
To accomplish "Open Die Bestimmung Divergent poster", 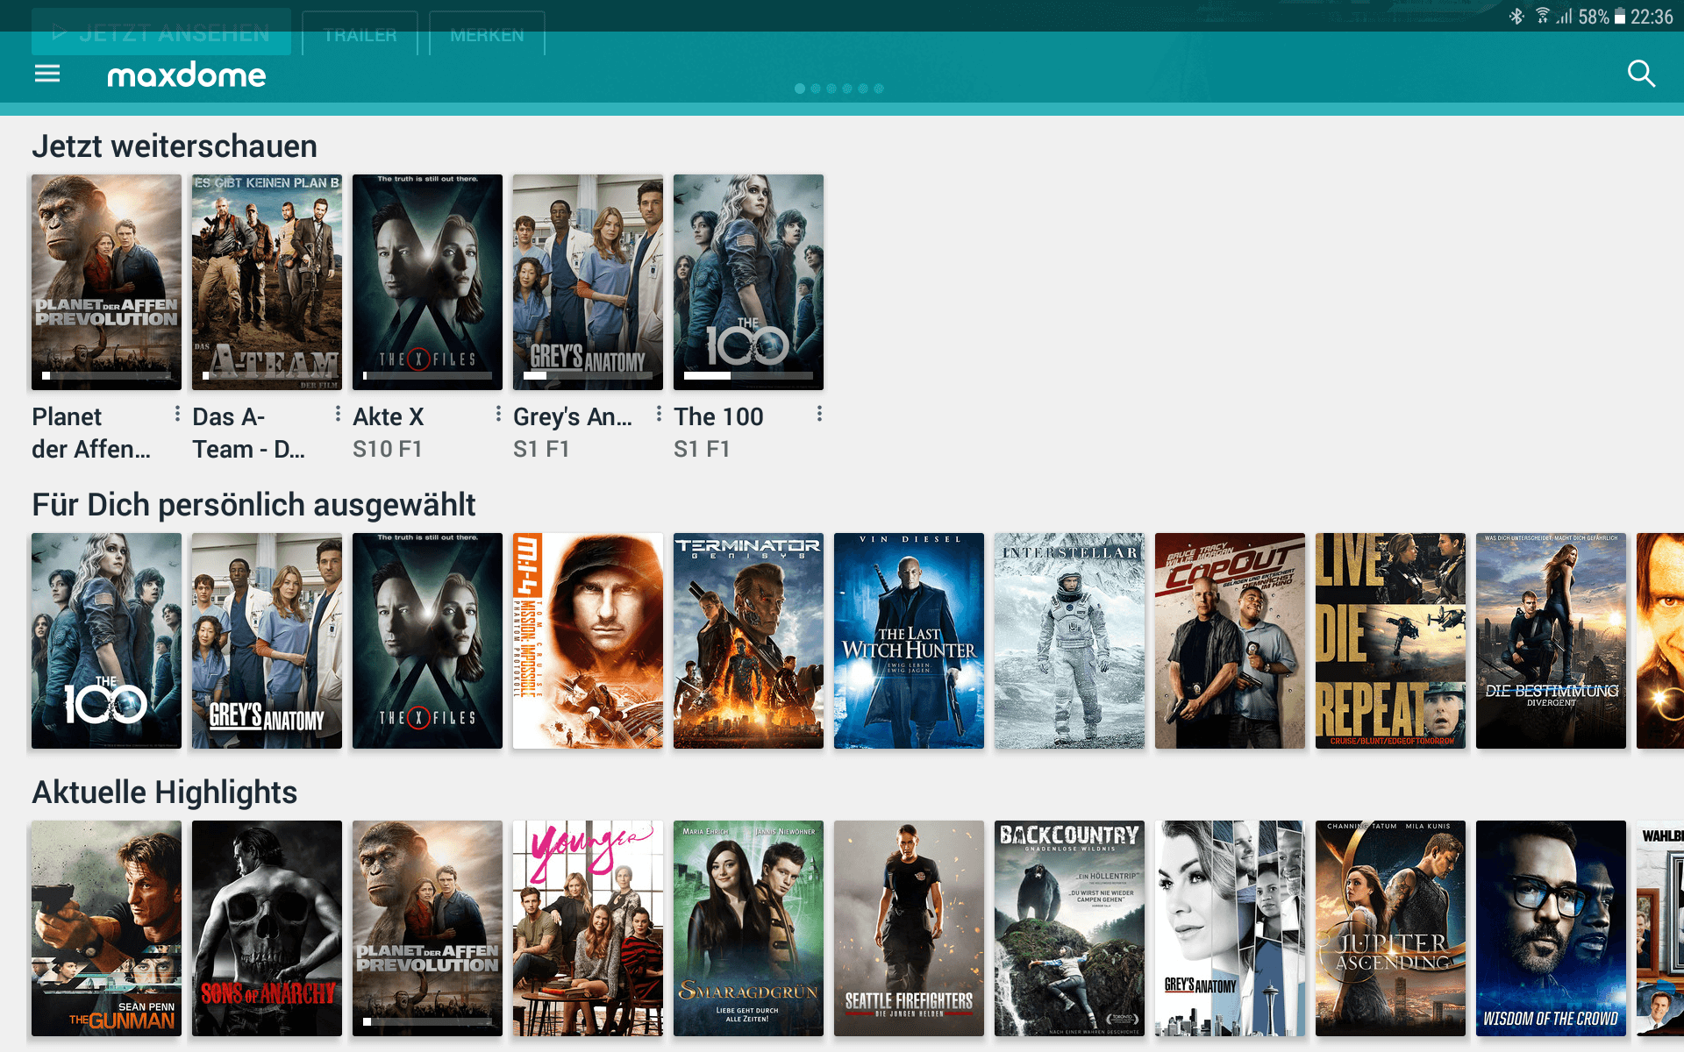I will pyautogui.click(x=1551, y=641).
